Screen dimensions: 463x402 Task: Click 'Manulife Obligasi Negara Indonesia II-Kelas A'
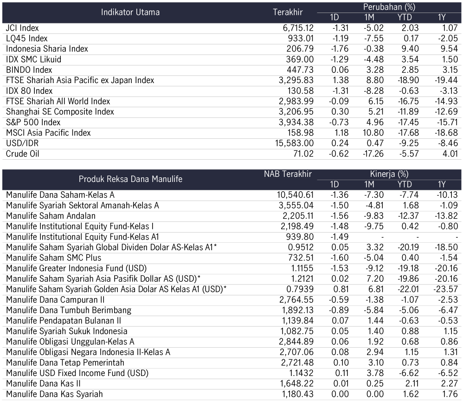pyautogui.click(x=88, y=352)
